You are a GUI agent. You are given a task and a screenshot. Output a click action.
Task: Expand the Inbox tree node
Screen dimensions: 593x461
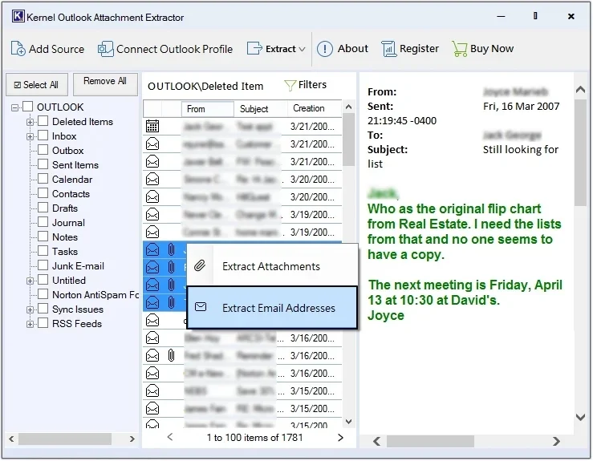30,136
